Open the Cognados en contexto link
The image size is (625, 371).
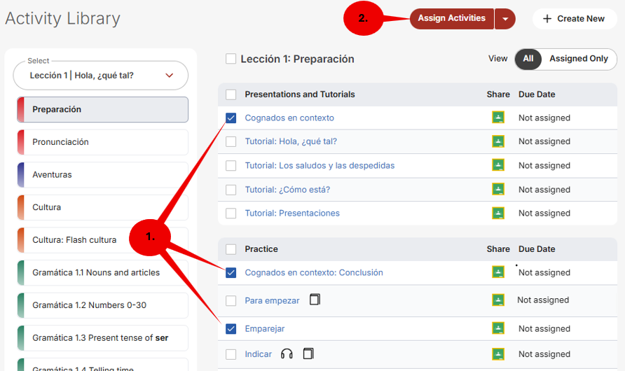coord(289,118)
